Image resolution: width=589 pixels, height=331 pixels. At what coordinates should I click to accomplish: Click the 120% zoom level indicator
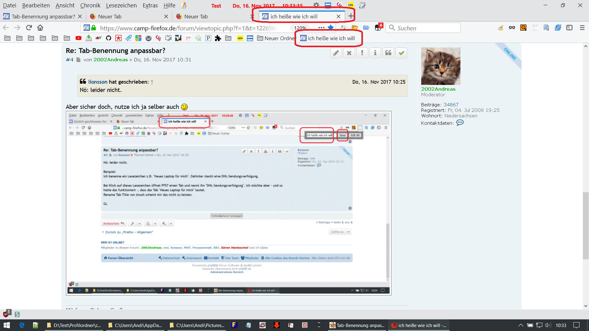pos(300,28)
